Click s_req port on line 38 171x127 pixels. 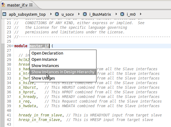pos(24,101)
